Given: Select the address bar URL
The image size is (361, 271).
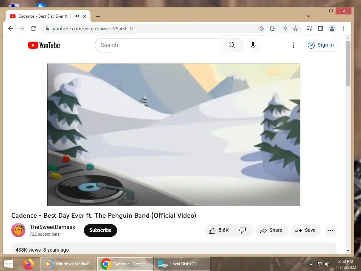Looking at the screenshot, I should 93,29.
